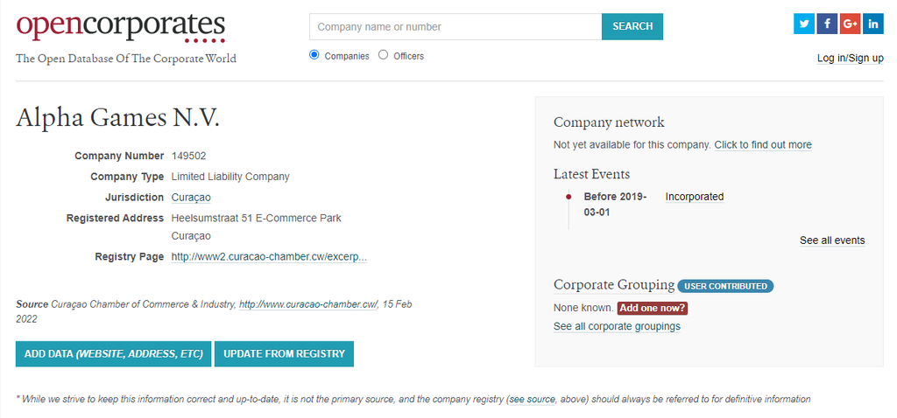Open the Twitter share icon
The height and width of the screenshot is (418, 897).
(804, 24)
